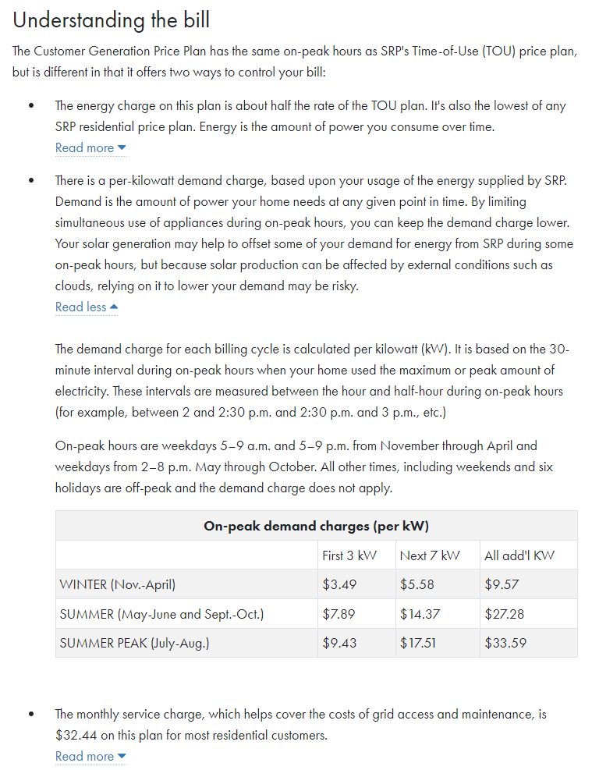Click the Understanding the bill heading
The height and width of the screenshot is (770, 592).
[112, 20]
